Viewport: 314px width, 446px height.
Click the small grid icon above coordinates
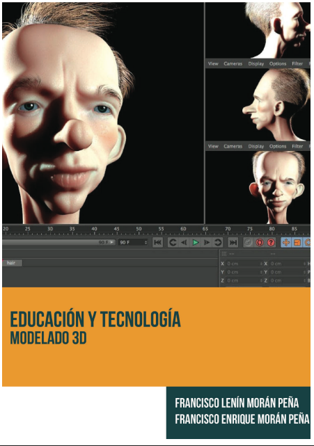pos(224,253)
